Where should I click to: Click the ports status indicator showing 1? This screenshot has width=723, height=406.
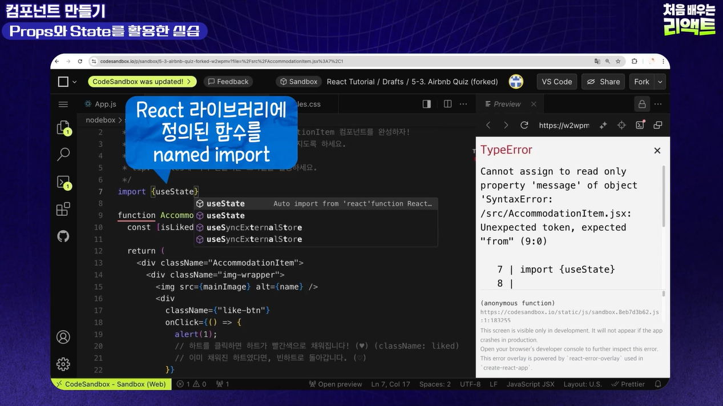coord(223,384)
